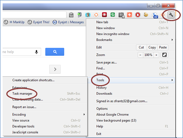
Task: Click the Zoom label in menu
Action: (101, 55)
